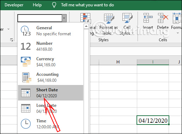Click inside the number format combo box

coord(40,18)
